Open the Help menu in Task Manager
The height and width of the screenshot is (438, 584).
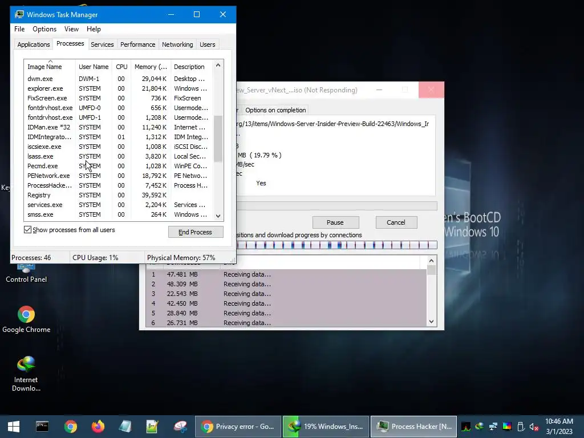point(94,29)
